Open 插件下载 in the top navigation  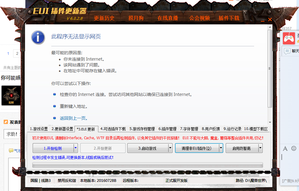(x=229, y=18)
